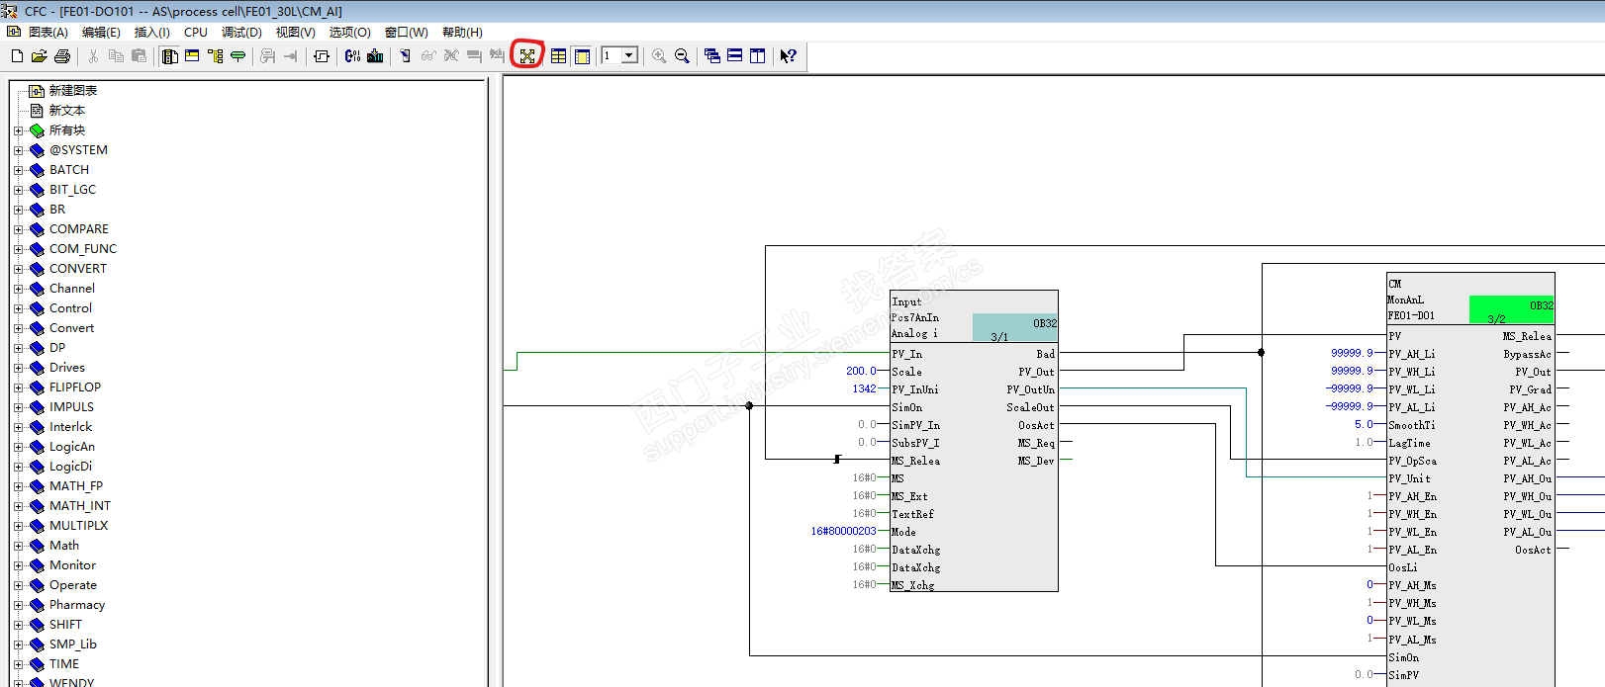Click the Compile icon in toolbar
Screen dimensions: 1605x687
tap(352, 56)
